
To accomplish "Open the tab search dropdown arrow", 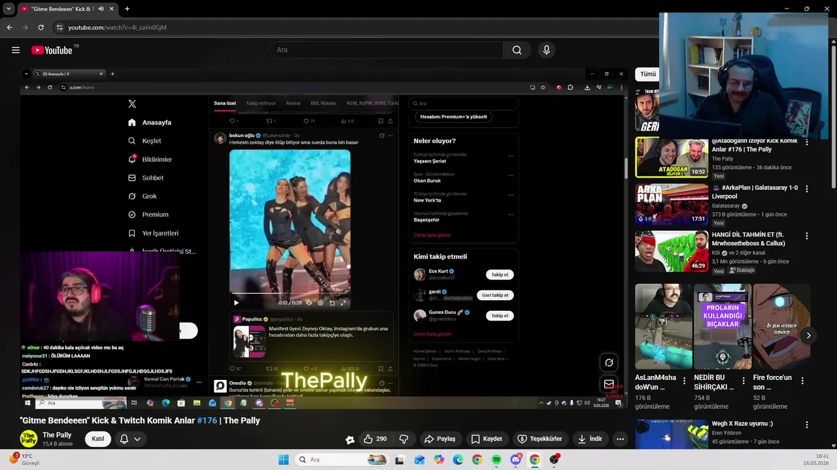I will click(8, 9).
